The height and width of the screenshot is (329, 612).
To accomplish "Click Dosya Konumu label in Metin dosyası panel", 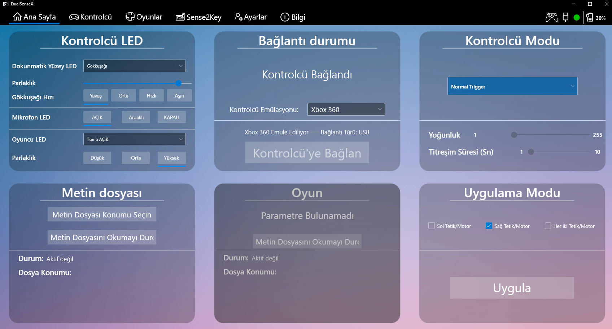I will point(45,272).
